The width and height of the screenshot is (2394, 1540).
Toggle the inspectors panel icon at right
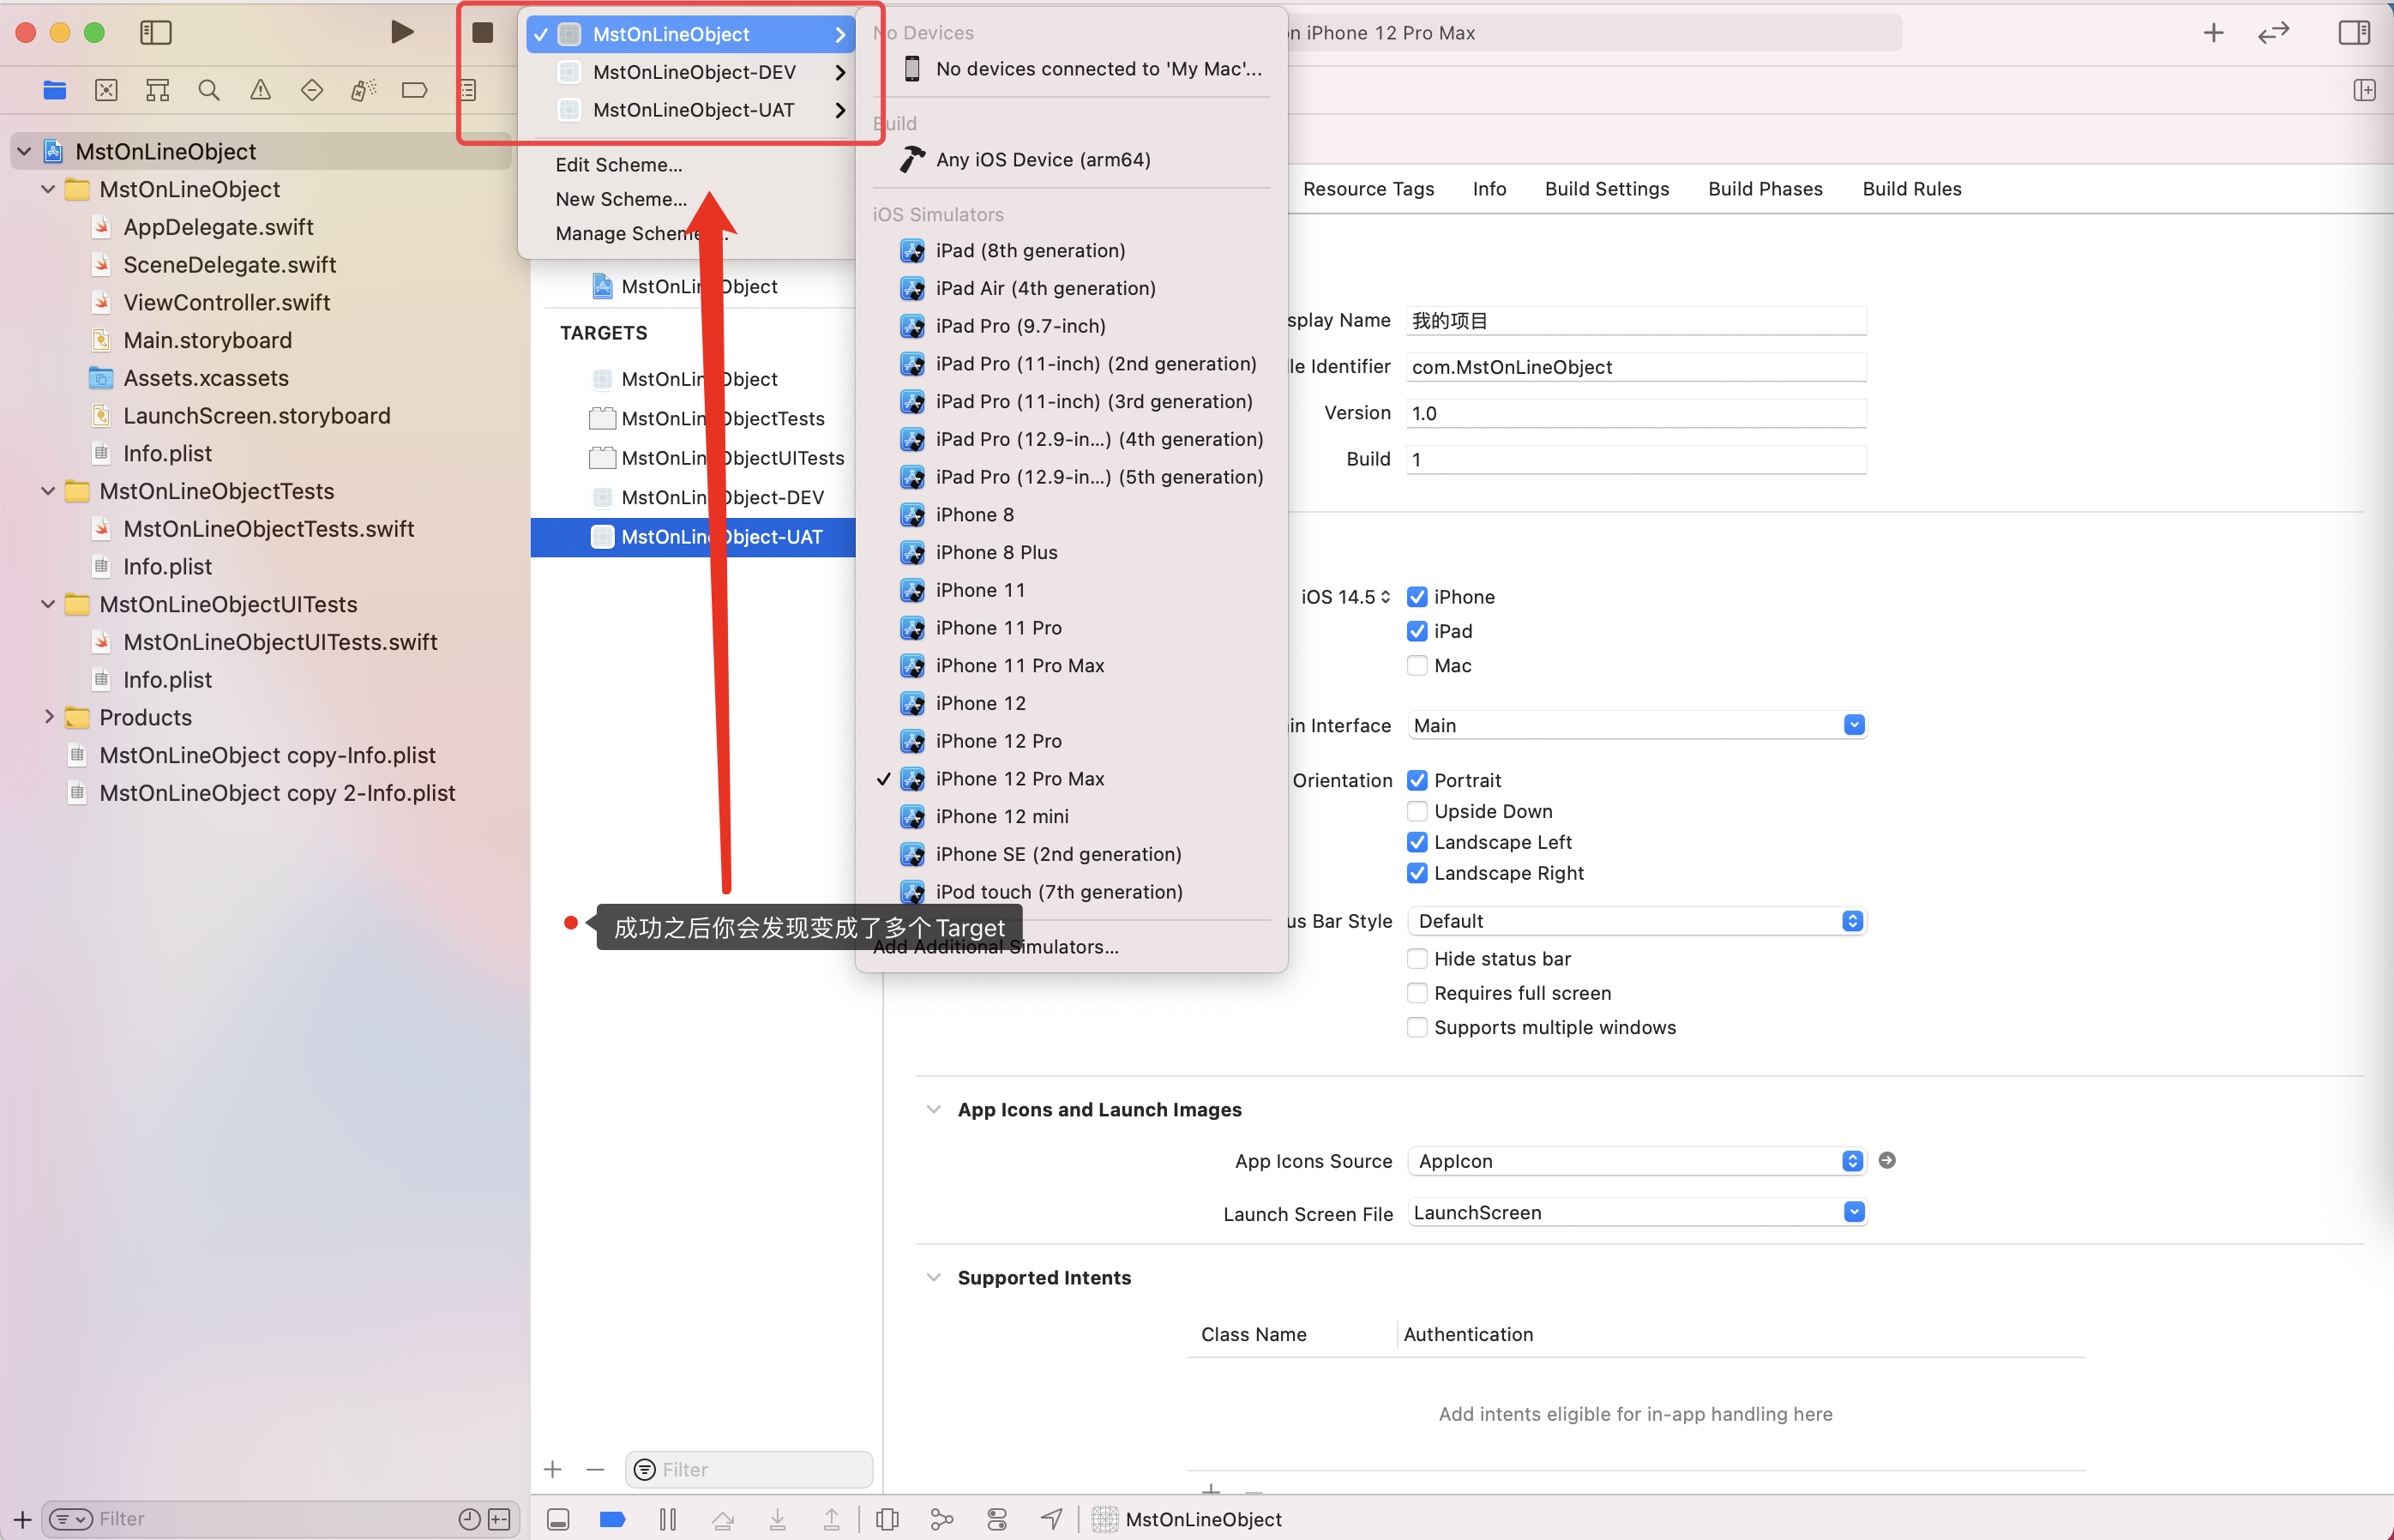click(x=2355, y=33)
